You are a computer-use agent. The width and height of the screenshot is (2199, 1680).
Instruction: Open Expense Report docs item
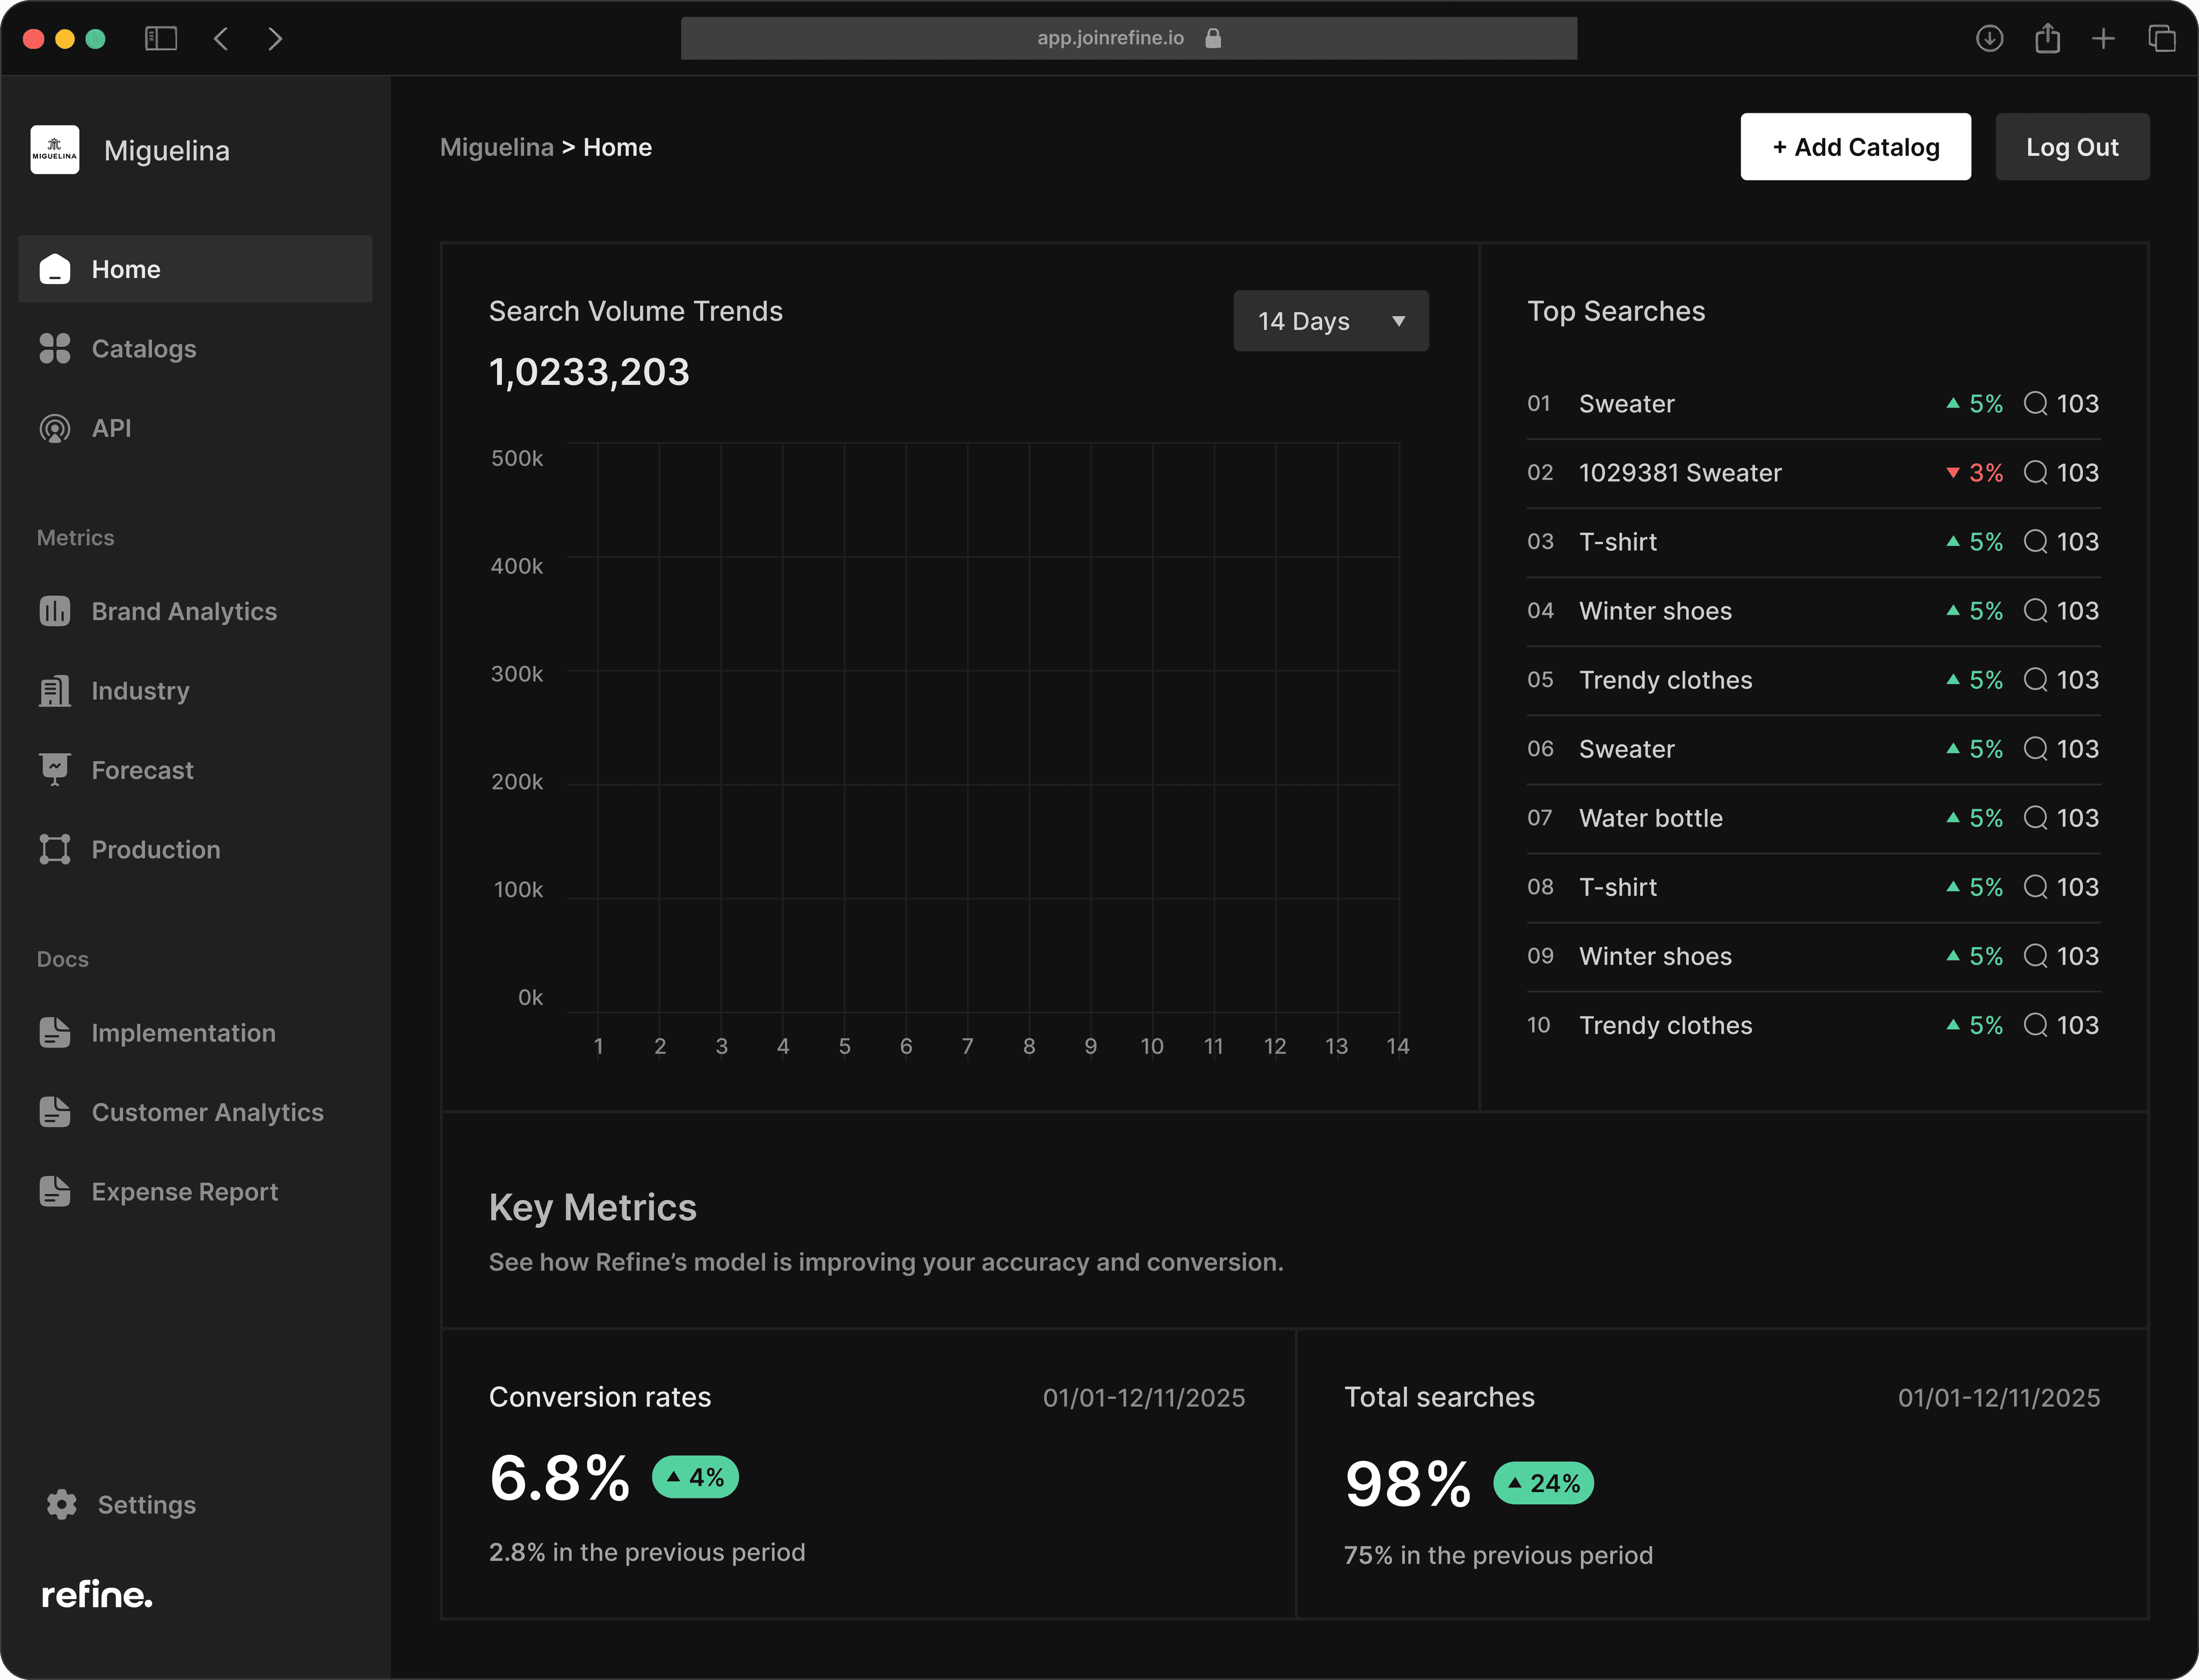click(x=184, y=1191)
